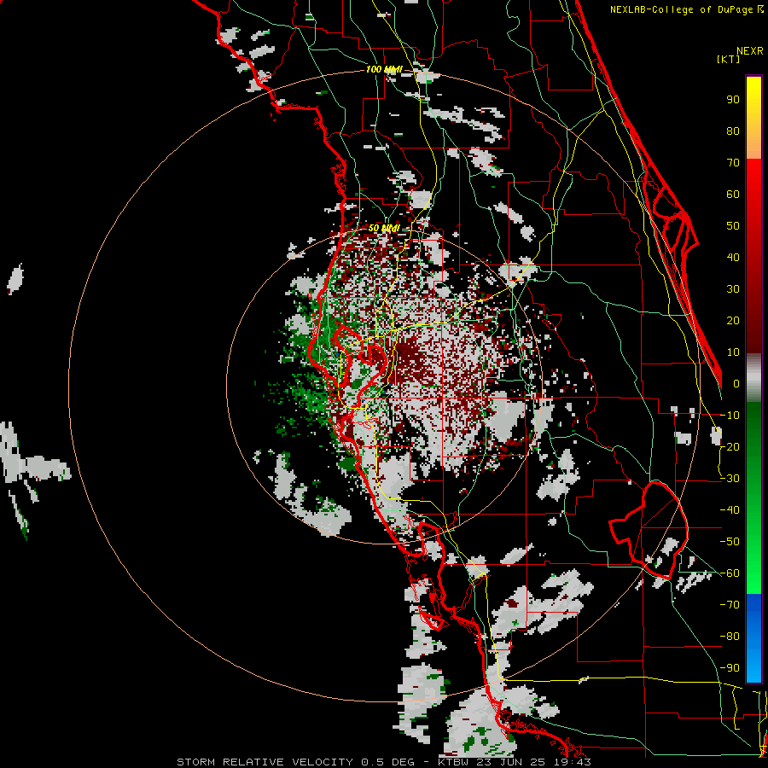Click the 70 value on the velocity scale
Screen dimensions: 768x768
click(x=733, y=163)
